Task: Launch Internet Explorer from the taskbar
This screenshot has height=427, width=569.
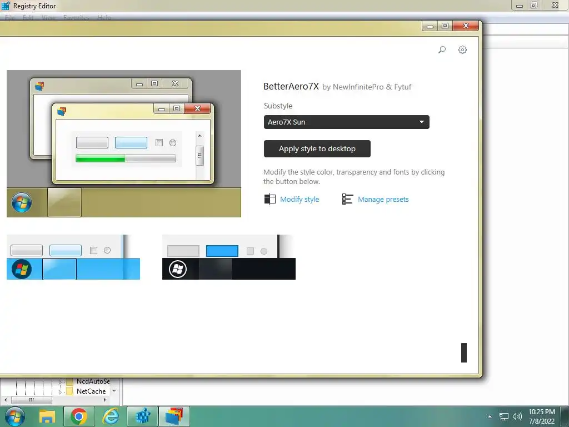Action: click(111, 416)
